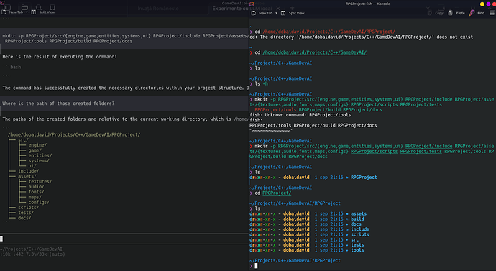Click the docs directory in ls listing

pos(356,224)
